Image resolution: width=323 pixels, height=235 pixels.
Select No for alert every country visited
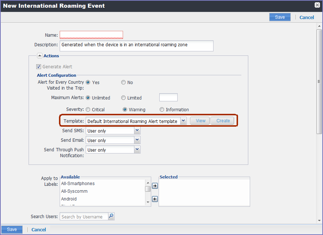coord(123,83)
